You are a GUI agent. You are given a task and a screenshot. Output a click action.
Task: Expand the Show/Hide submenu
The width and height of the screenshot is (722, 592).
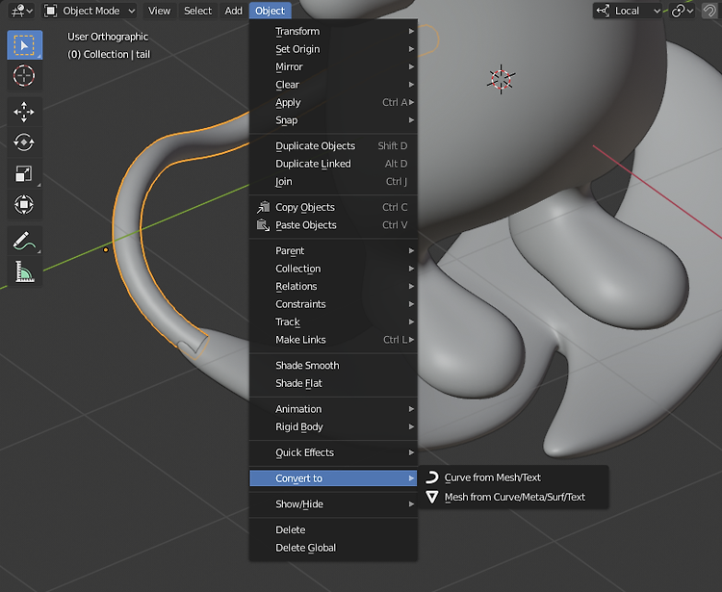tap(333, 504)
